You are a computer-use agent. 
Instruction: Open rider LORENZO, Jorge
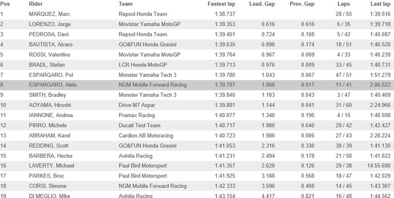click(x=50, y=24)
